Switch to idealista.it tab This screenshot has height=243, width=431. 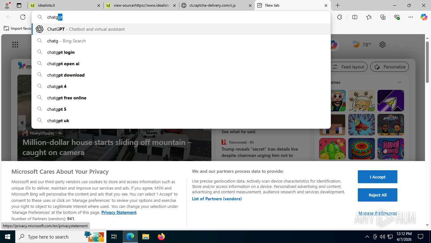[65, 5]
